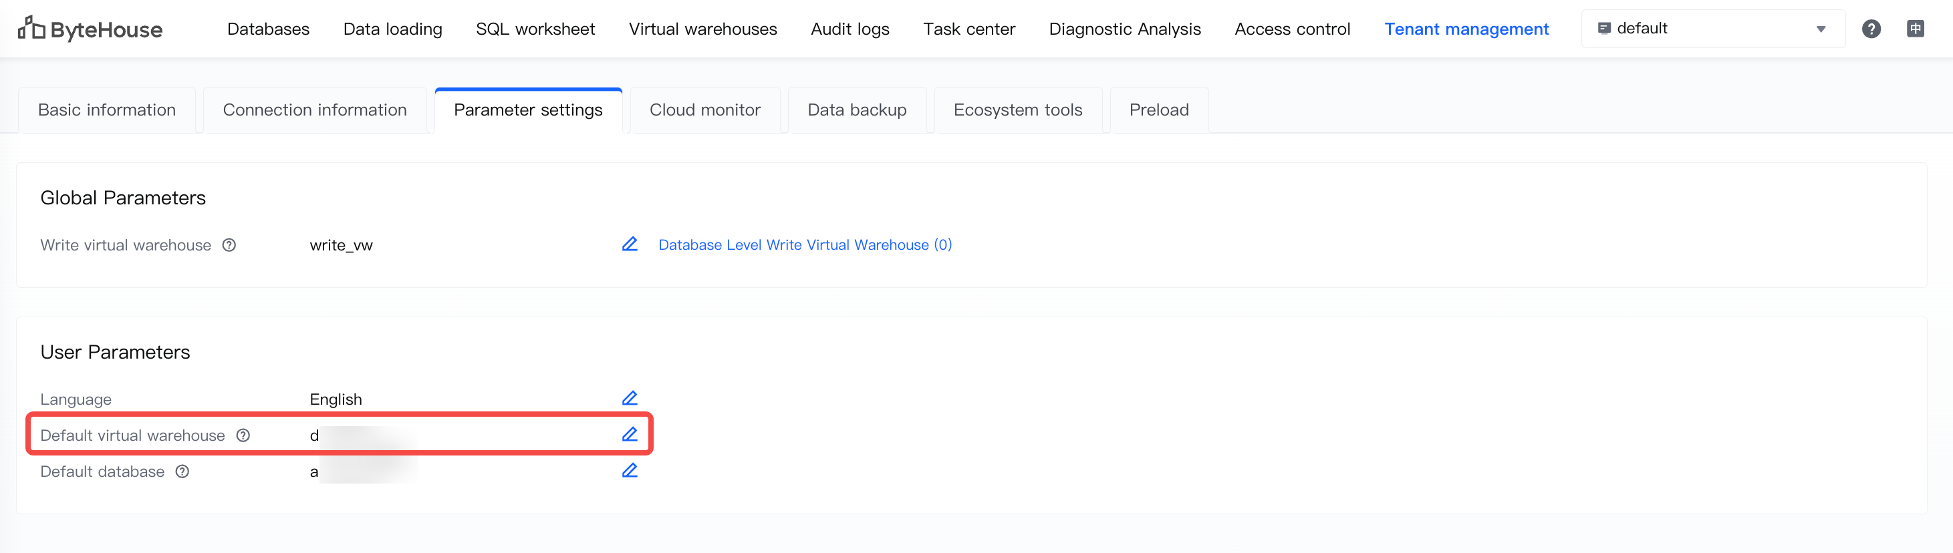Open the Data backup tab
The image size is (1953, 553).
point(857,111)
